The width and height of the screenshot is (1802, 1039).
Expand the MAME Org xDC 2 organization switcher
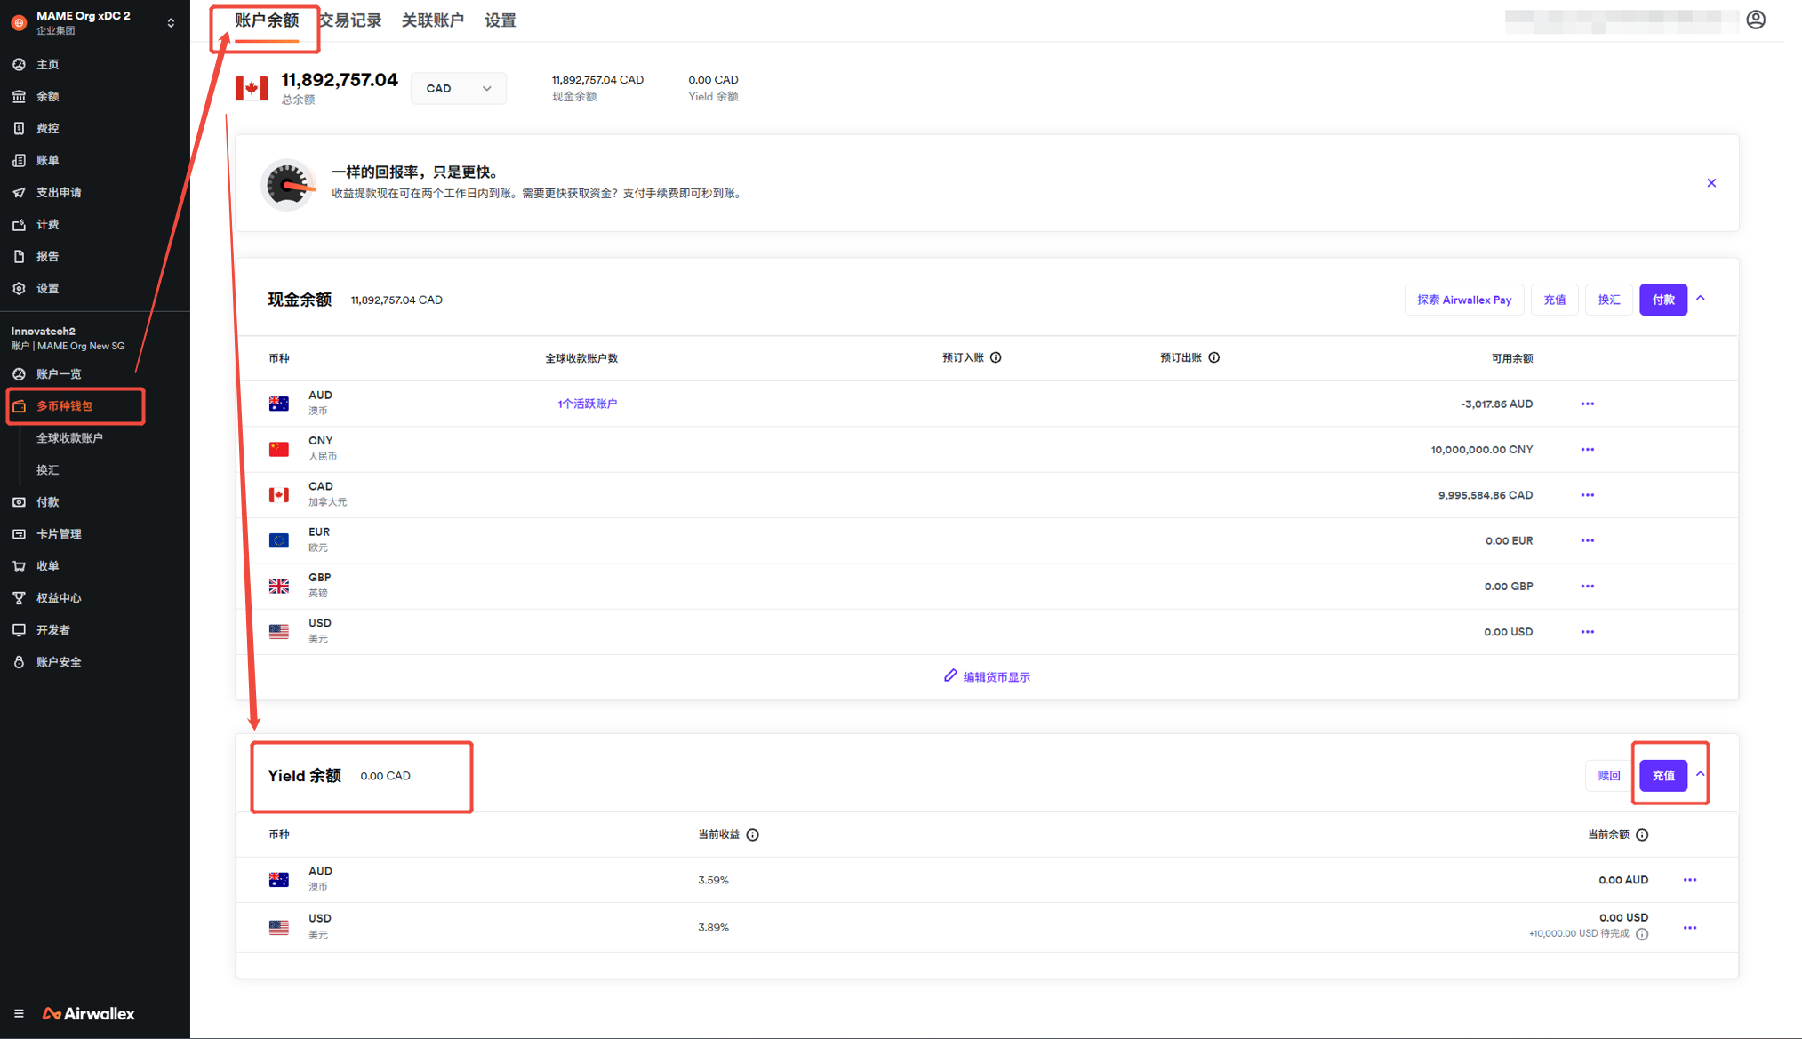171,22
